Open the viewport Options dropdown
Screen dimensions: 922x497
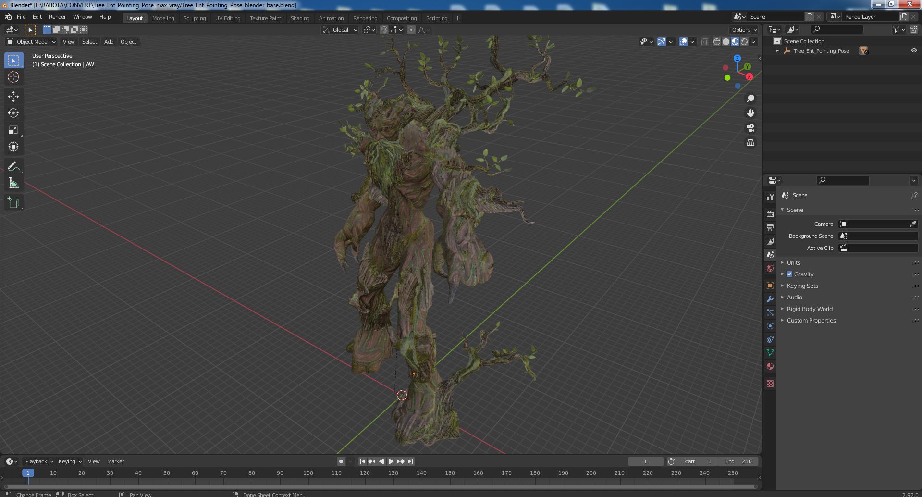[x=744, y=30]
